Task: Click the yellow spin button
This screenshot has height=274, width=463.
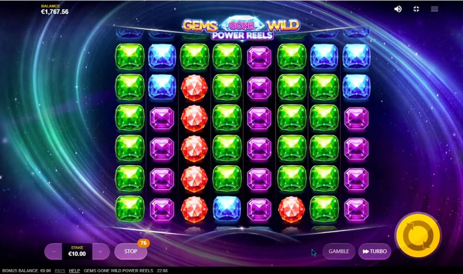Action: pyautogui.click(x=418, y=235)
